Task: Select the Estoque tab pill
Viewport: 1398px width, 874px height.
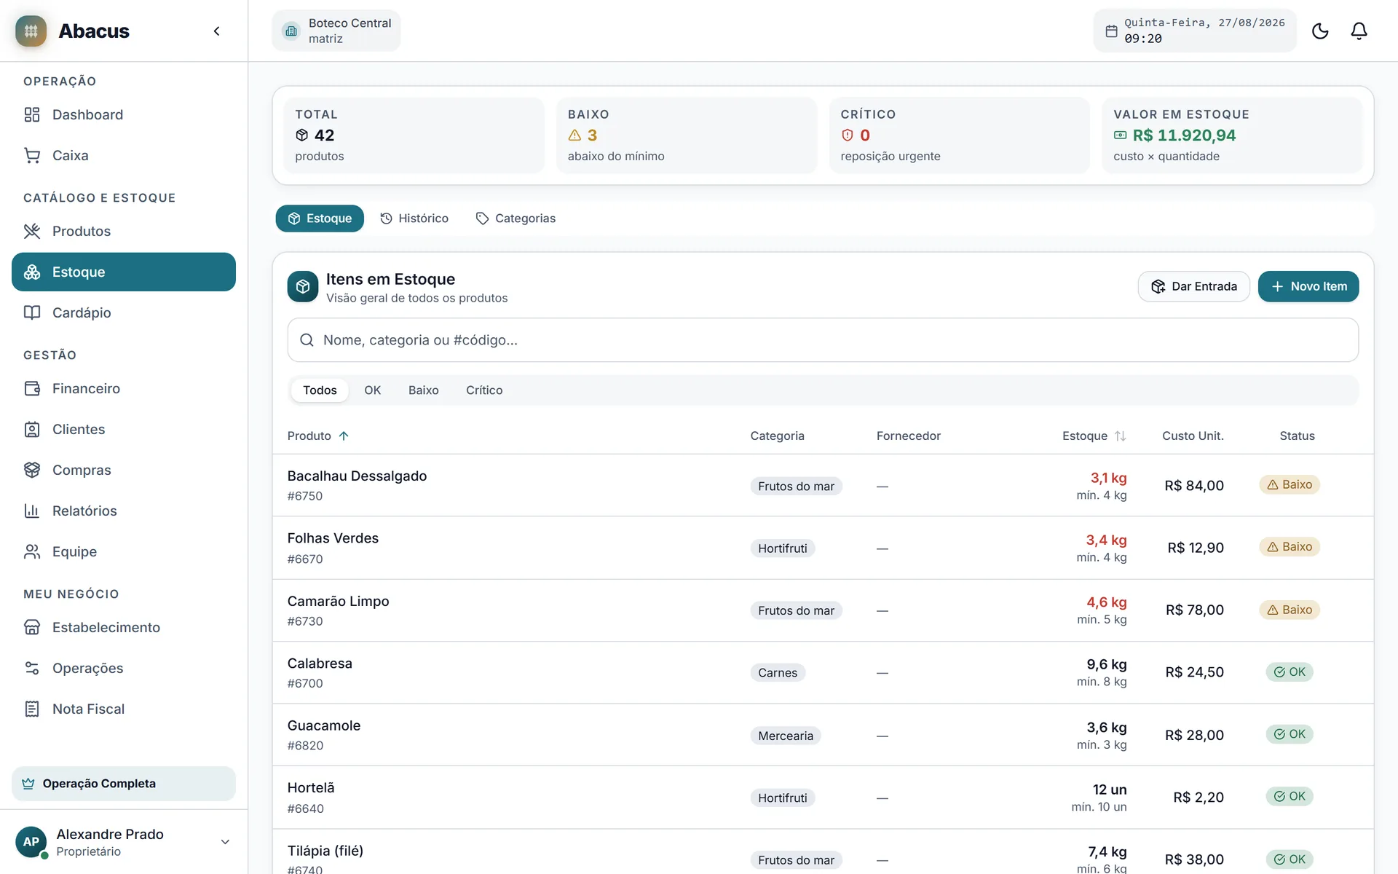Action: point(320,219)
